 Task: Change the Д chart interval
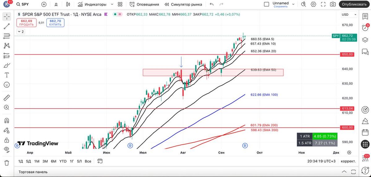56,4
